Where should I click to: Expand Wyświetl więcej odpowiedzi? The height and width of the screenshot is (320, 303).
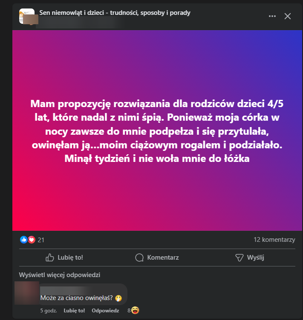60,275
